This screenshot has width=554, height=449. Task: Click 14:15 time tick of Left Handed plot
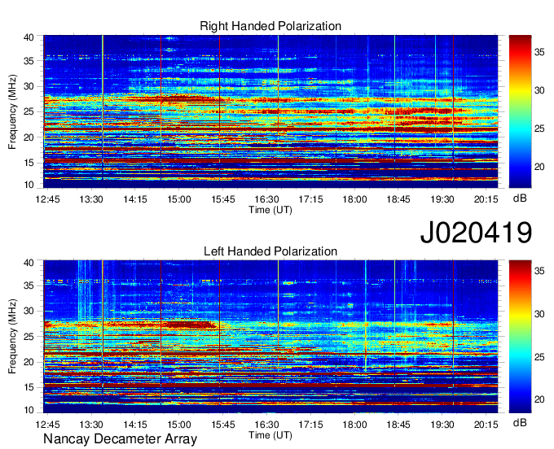(x=135, y=425)
